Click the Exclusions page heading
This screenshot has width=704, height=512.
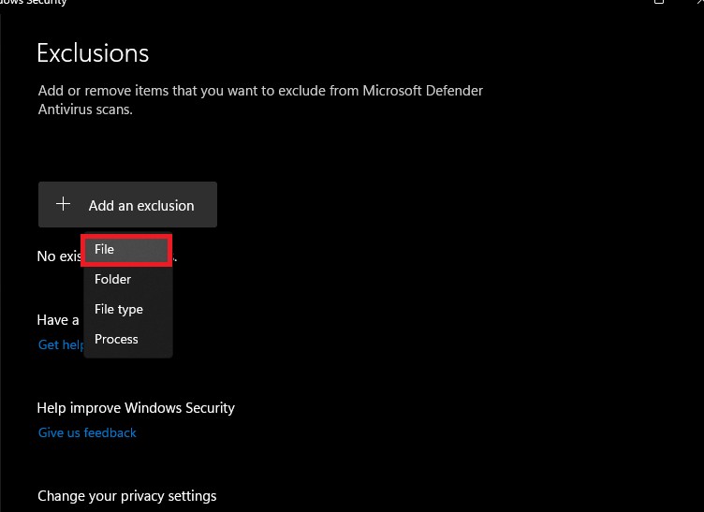[x=93, y=53]
